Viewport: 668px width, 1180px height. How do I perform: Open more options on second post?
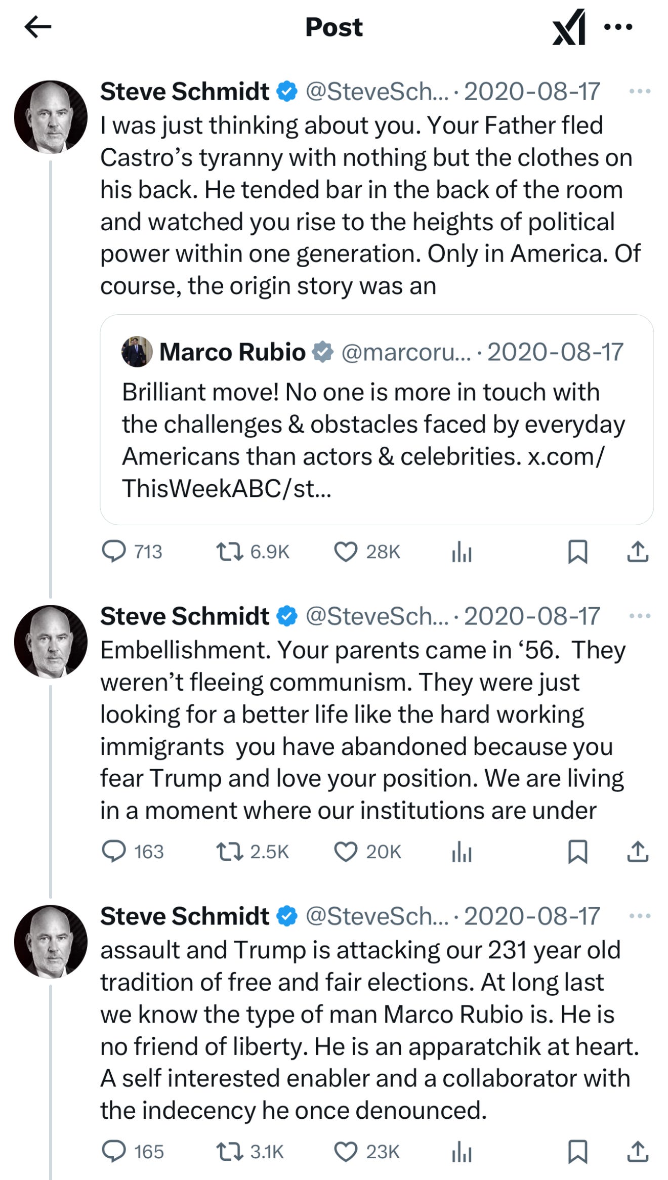pos(640,616)
